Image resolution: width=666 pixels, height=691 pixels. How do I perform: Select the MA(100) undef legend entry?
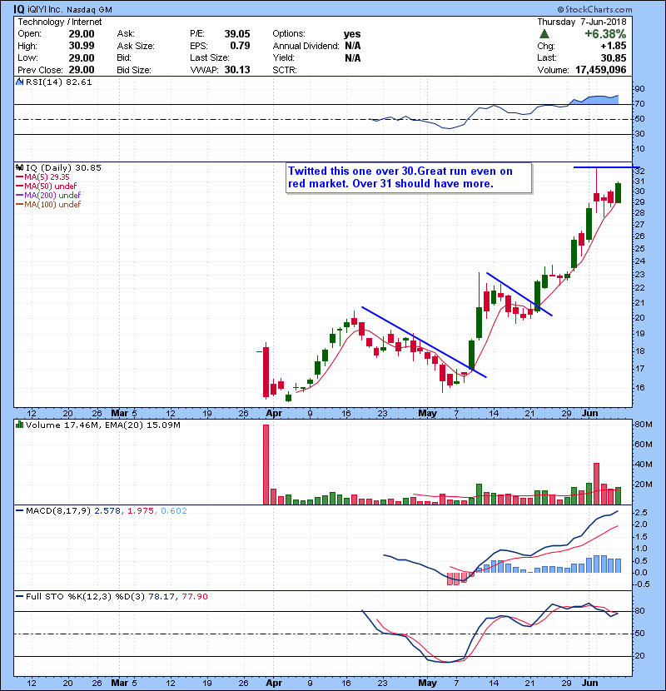point(48,205)
